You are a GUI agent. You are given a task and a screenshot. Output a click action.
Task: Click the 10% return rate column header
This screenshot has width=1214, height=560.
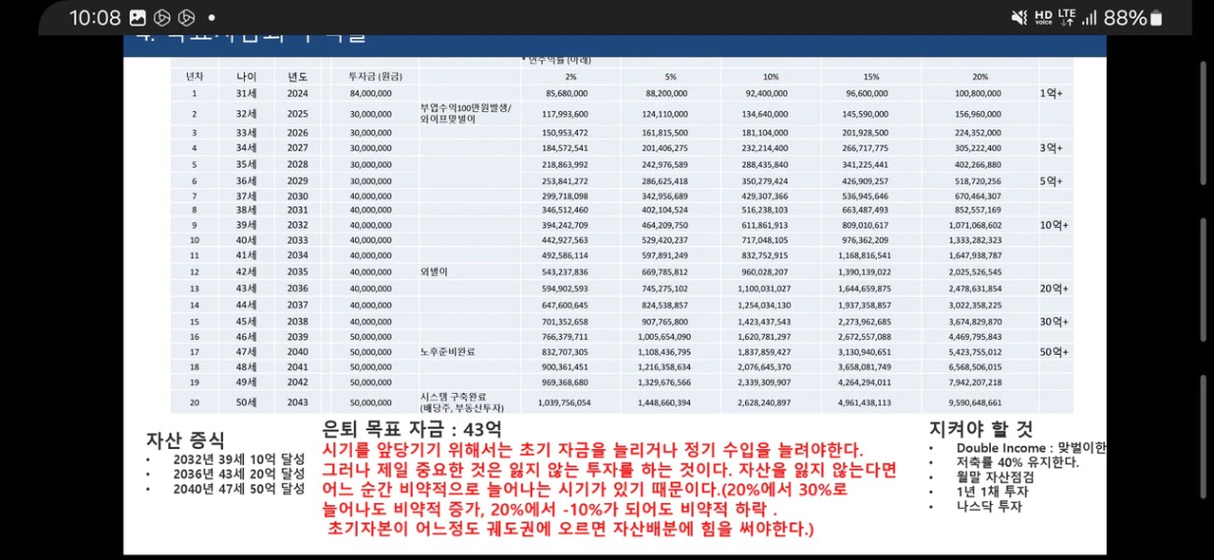(x=771, y=76)
